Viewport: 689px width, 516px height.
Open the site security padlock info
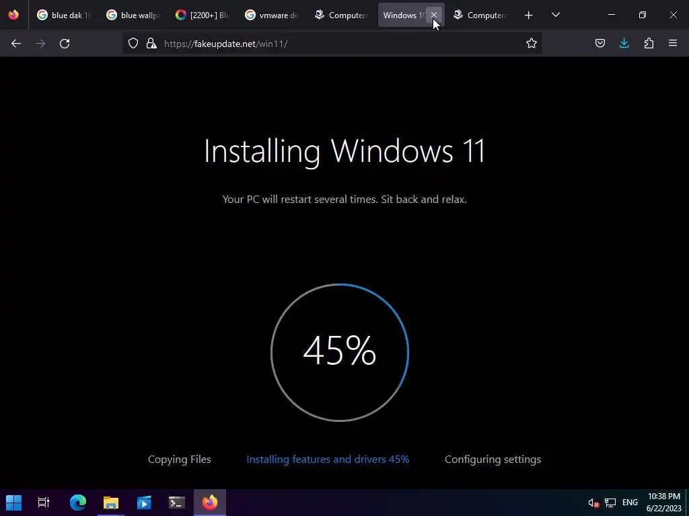click(151, 43)
